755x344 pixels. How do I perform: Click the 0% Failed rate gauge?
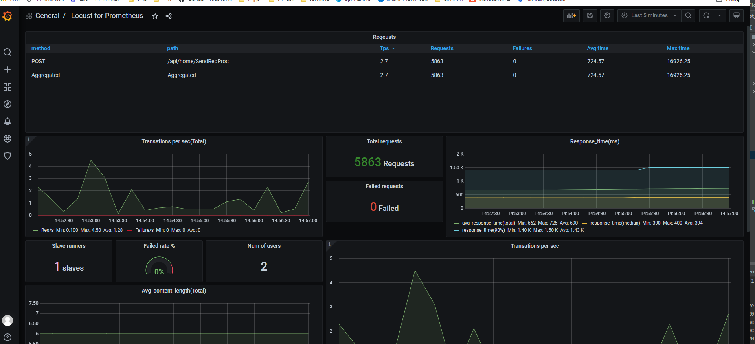159,266
